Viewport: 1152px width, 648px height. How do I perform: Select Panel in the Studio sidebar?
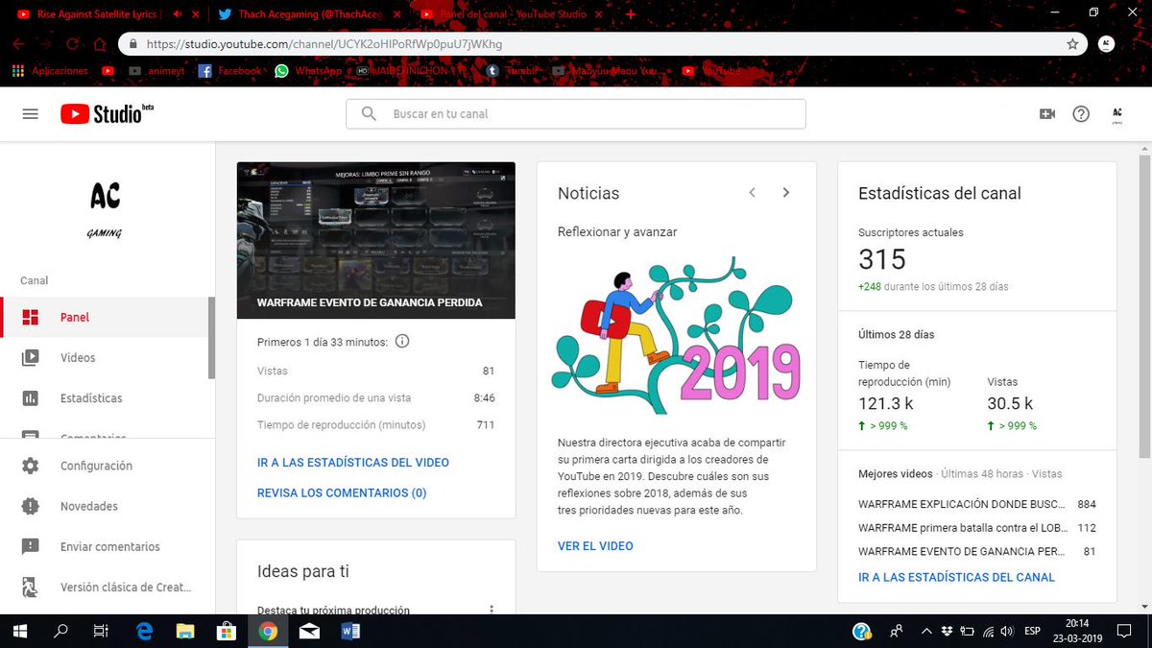(104, 317)
